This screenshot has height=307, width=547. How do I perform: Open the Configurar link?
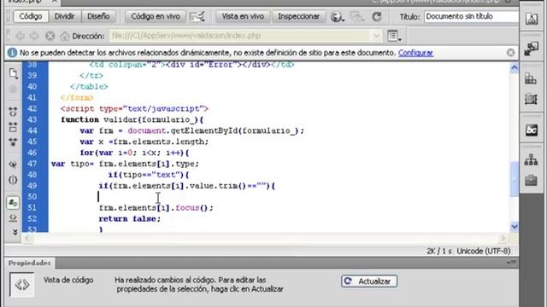tap(415, 53)
